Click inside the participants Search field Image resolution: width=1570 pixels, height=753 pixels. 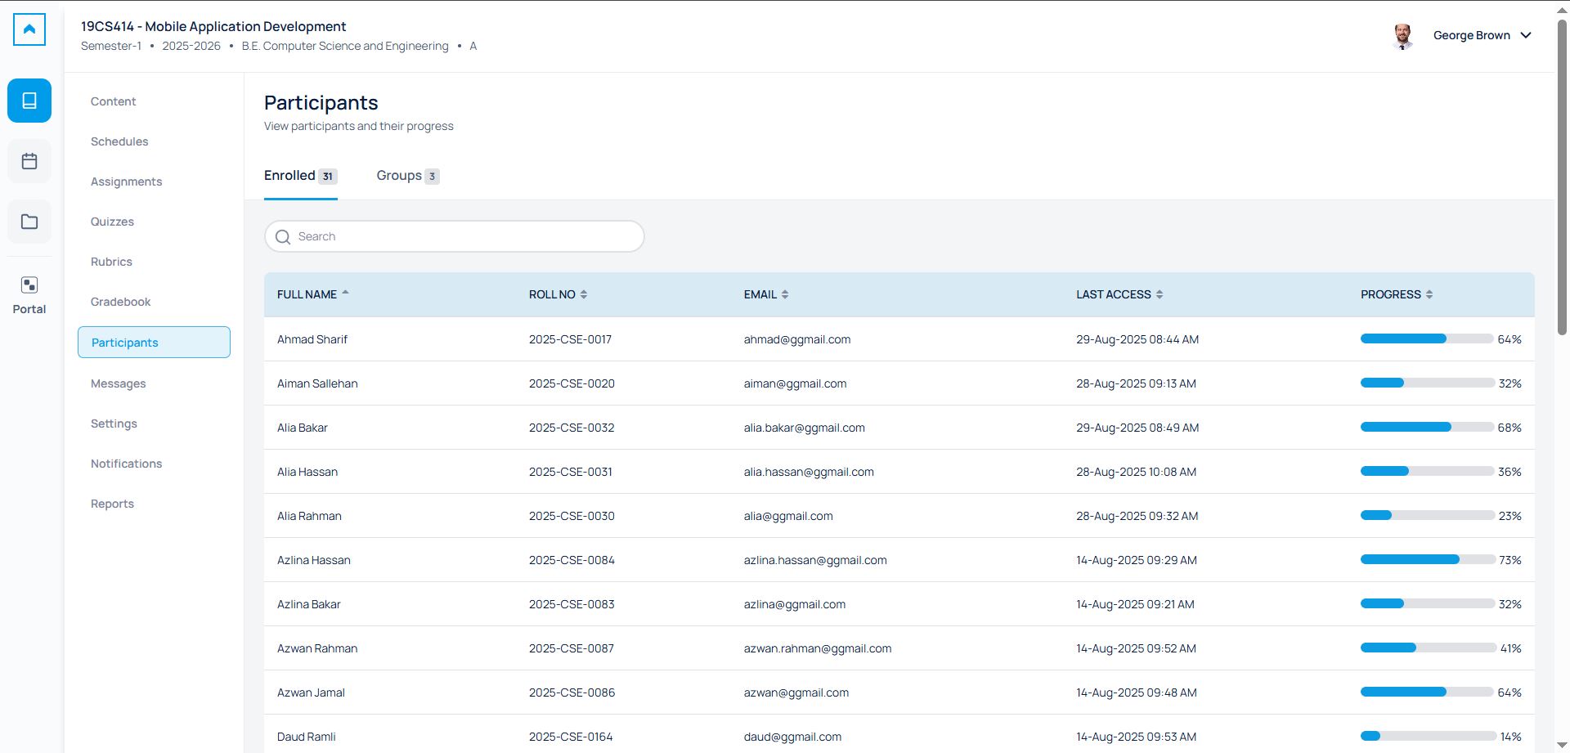(466, 237)
